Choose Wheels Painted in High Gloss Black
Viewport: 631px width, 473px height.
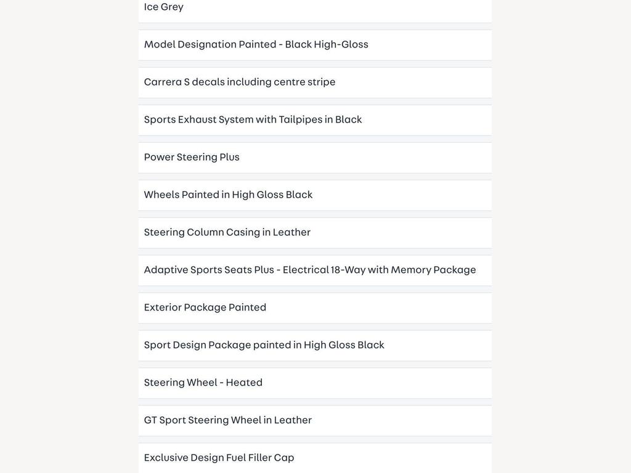pos(315,195)
